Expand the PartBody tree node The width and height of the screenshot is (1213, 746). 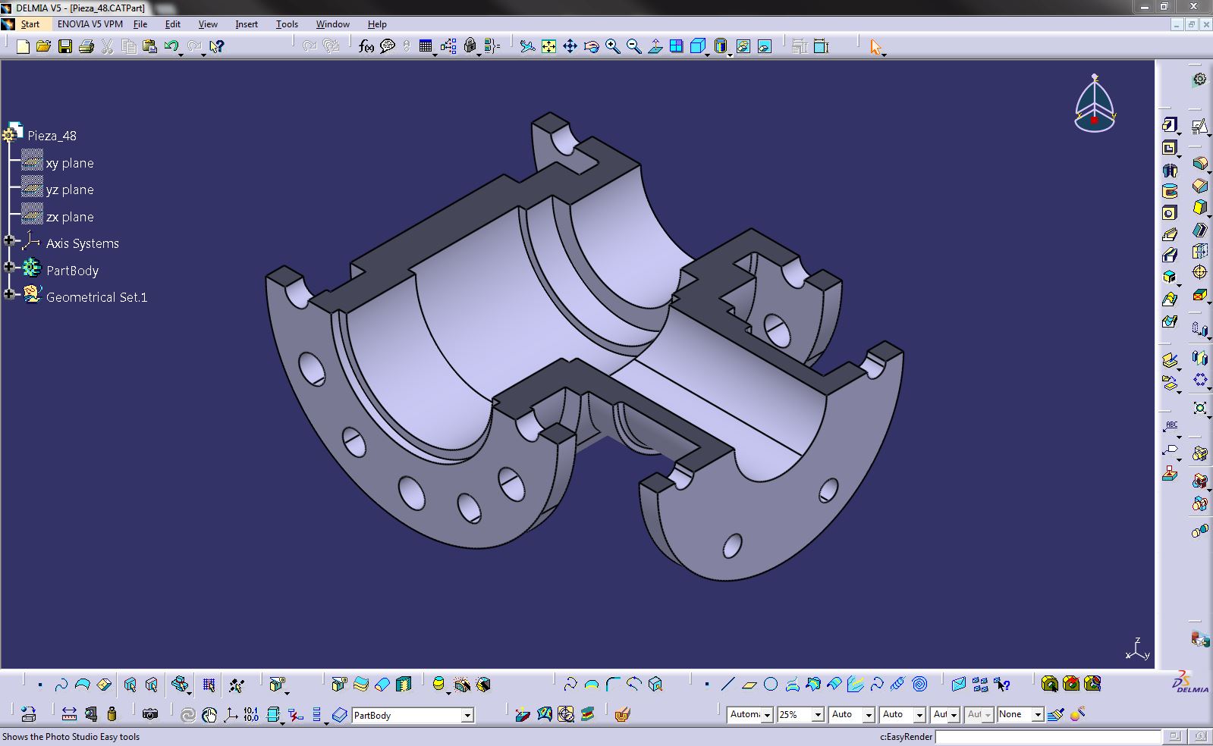click(x=10, y=267)
